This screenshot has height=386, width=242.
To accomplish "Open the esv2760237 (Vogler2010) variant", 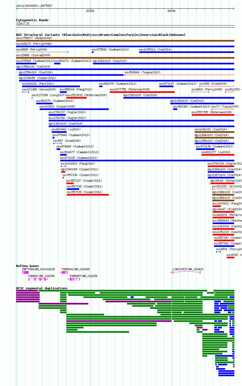I will tap(67, 112).
